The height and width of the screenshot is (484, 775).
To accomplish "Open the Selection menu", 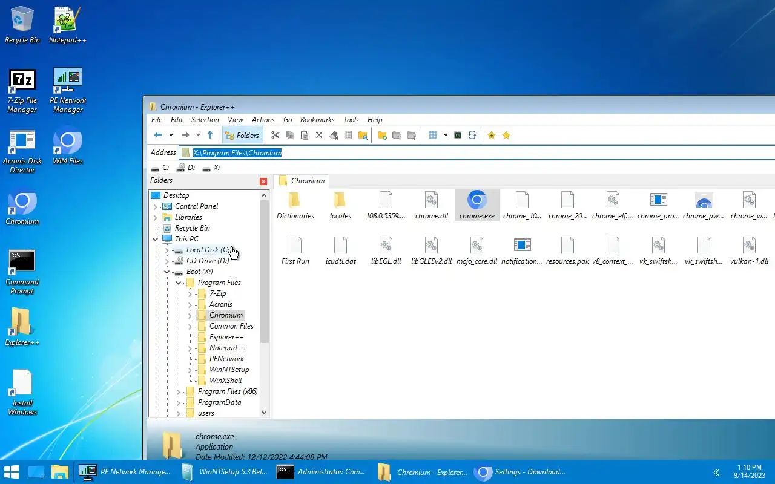I will tap(205, 120).
